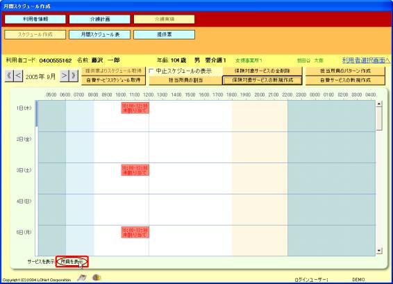The image size is (393, 284).
Task: Click 保険対象サービスの新規作成 button
Action: [x=262, y=81]
